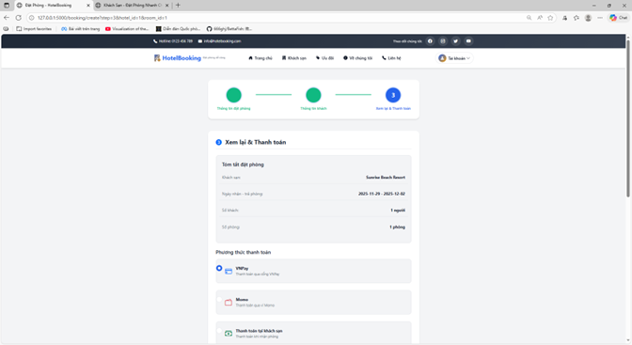
Task: Click the 2025-11-29 - 2025-12-02 date value
Action: [x=382, y=194]
